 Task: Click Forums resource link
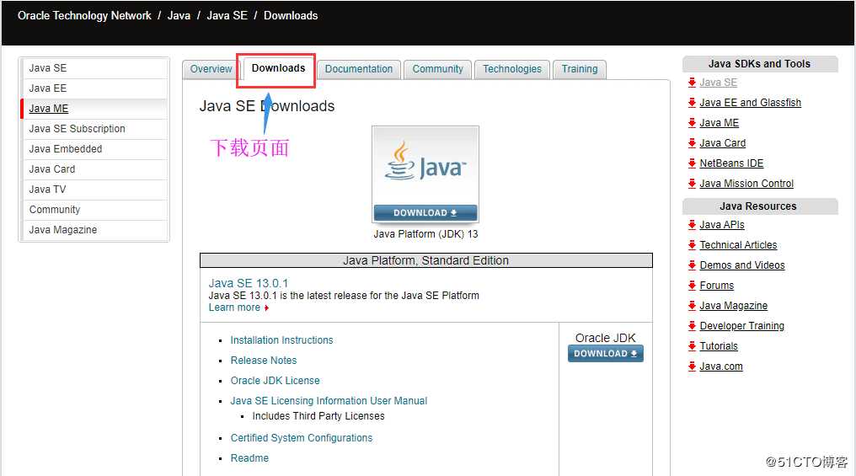[717, 285]
